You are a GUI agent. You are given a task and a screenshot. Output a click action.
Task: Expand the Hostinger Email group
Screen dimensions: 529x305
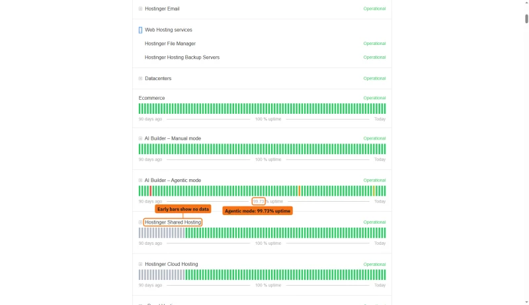(140, 9)
